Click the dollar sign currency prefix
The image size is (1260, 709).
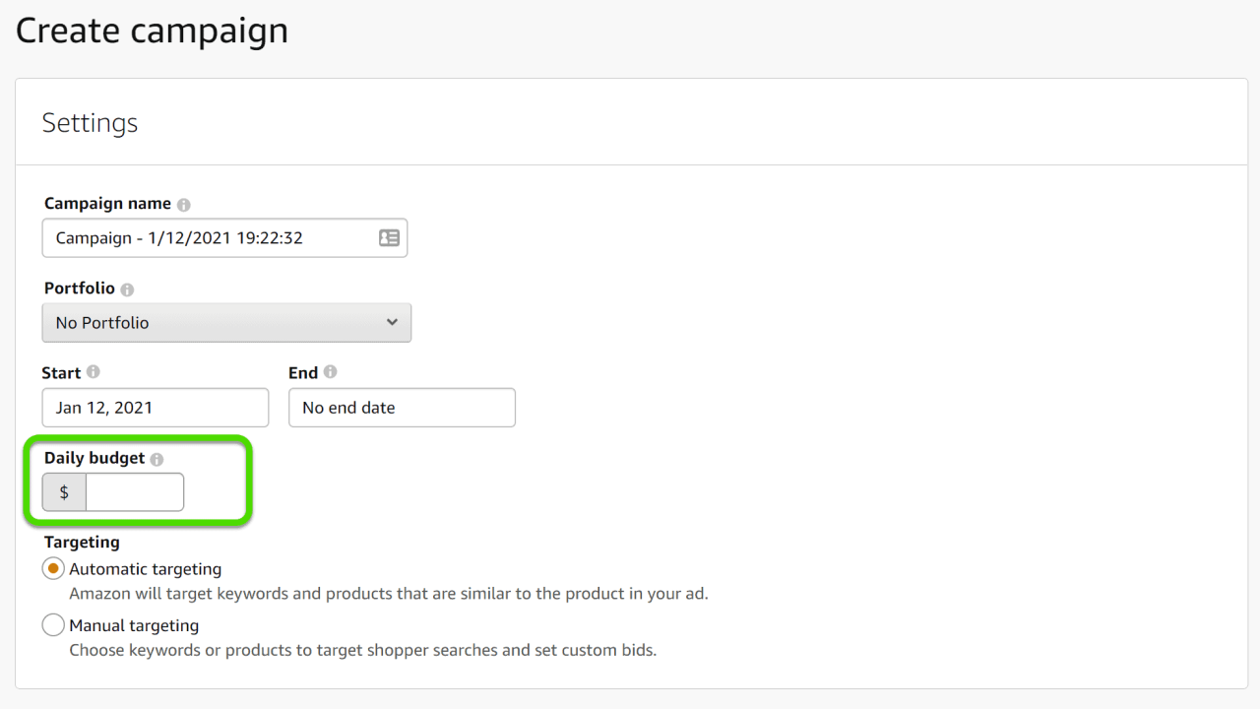coord(63,491)
